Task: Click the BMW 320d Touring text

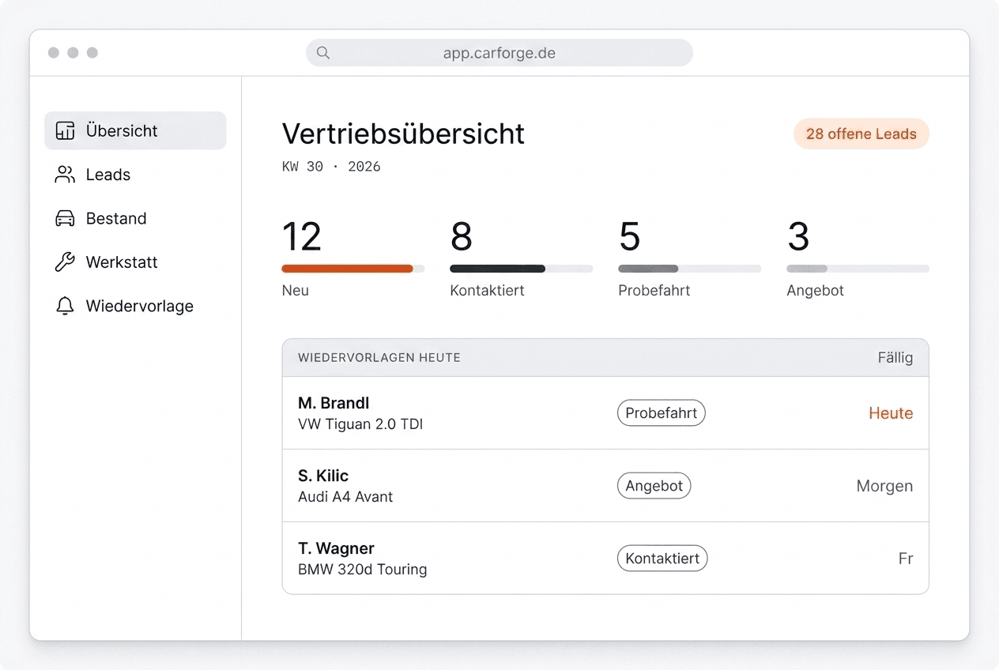Action: (363, 570)
